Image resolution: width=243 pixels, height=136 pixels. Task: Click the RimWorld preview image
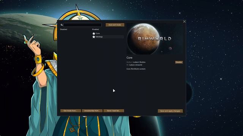click(x=155, y=39)
